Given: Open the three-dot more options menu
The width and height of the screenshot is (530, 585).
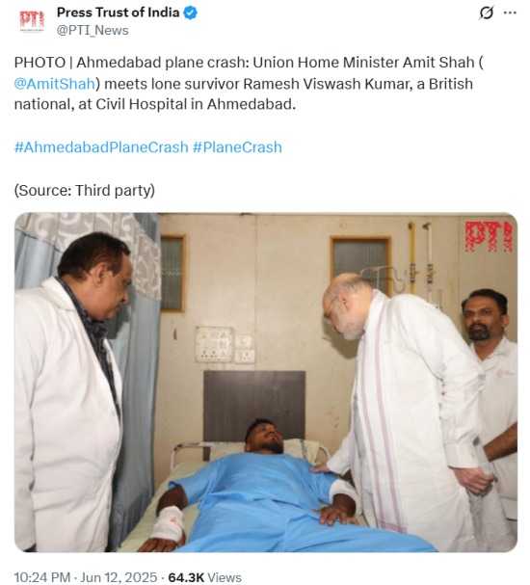Looking at the screenshot, I should coord(510,13).
